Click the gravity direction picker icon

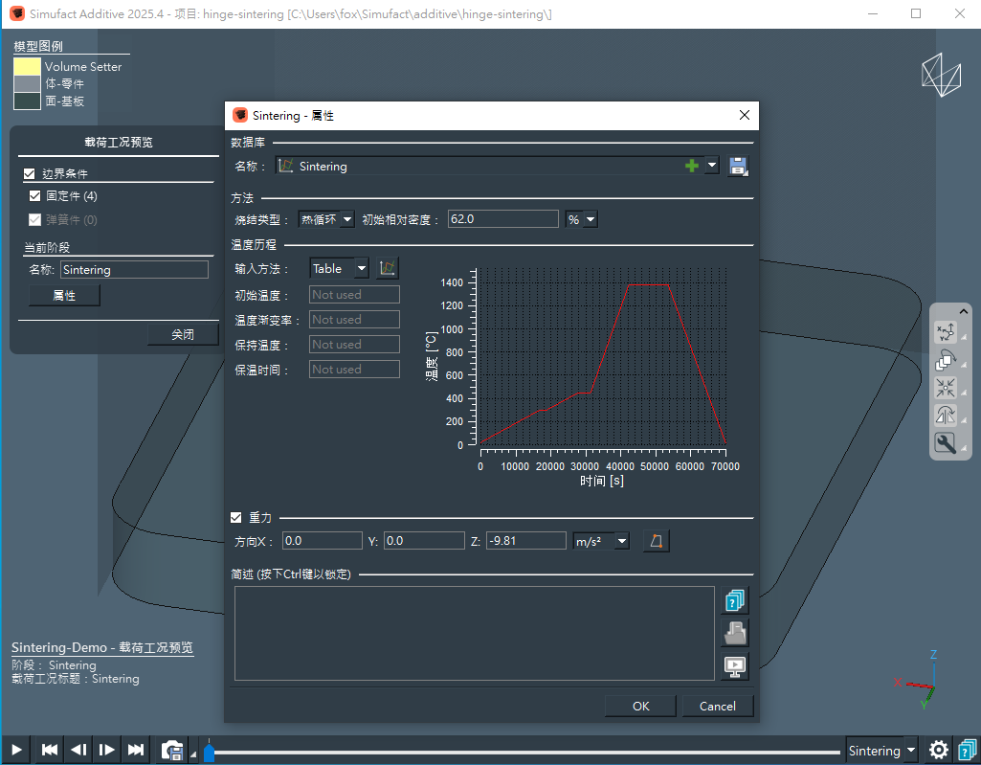click(657, 541)
